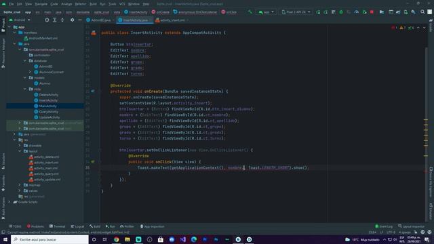Image resolution: width=434 pixels, height=244 pixels.
Task: Click the override gutter icon beside onCreate
Action: click(x=93, y=91)
